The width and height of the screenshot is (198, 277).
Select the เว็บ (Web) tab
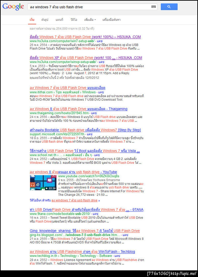coord(32,20)
